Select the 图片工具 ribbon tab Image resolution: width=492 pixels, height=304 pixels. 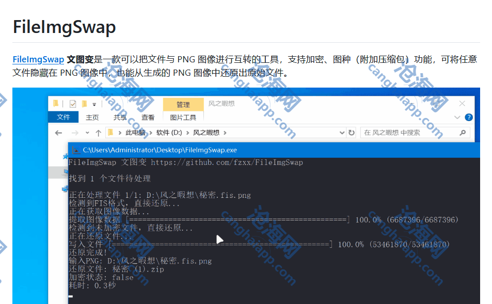183,117
